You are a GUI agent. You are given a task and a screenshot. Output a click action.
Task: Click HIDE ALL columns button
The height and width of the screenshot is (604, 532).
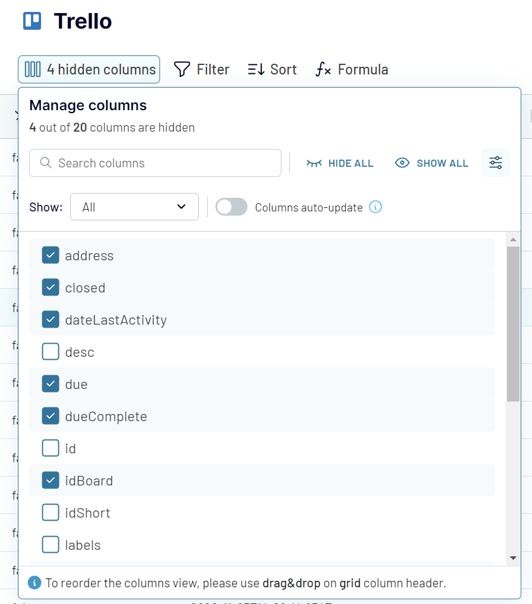(x=340, y=163)
